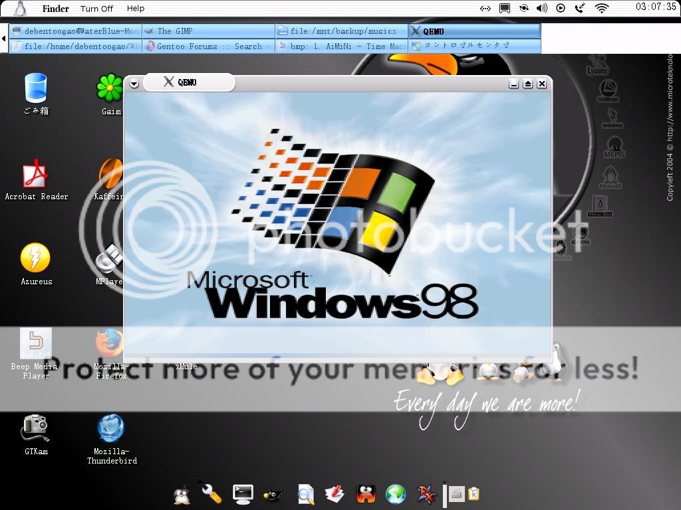
Task: Launch Mozilla Thunderbird desktop icon
Action: [112, 439]
